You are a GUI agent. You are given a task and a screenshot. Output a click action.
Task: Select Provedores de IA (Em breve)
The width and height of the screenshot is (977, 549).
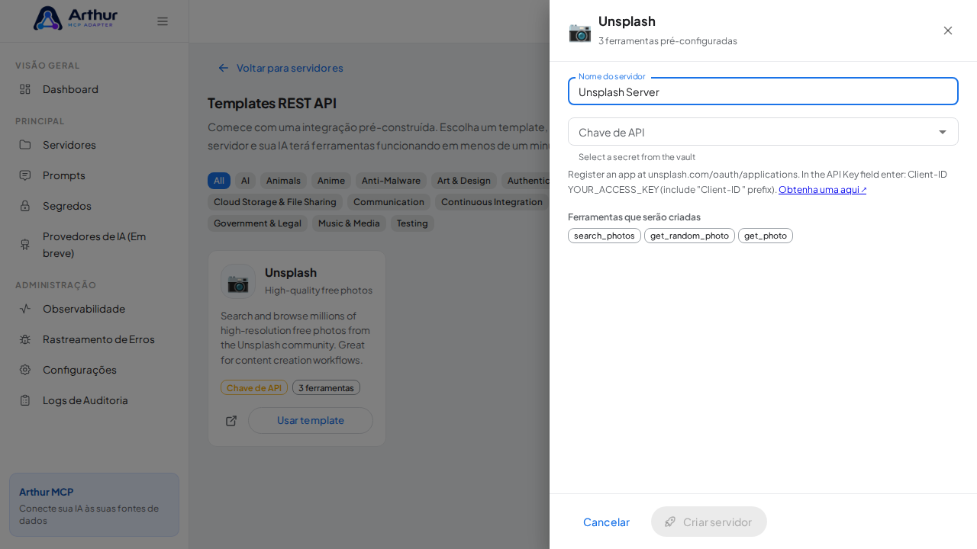coord(94,245)
